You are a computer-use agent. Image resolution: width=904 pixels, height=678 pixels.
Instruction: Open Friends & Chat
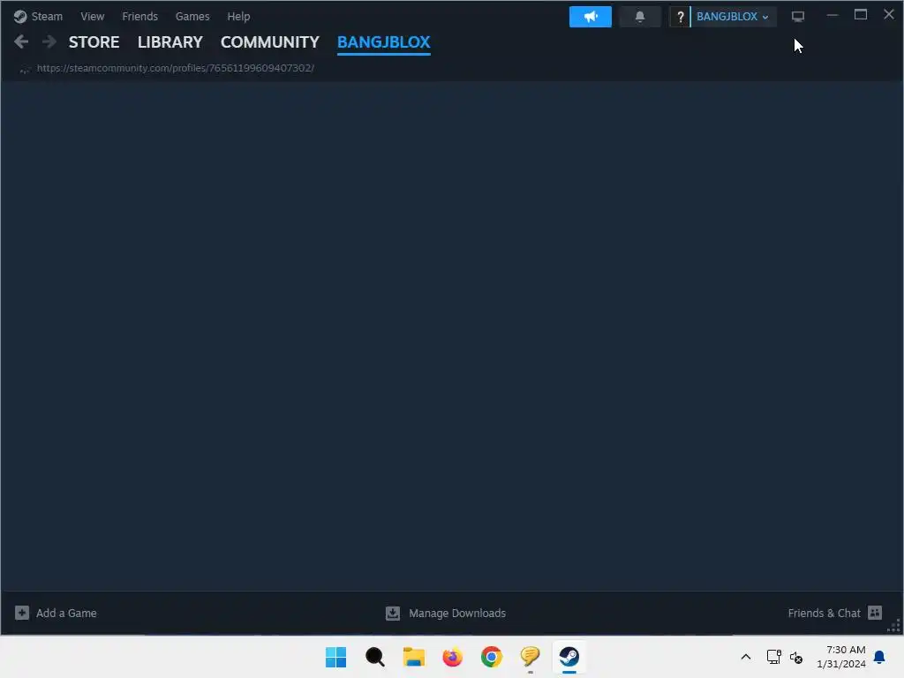[824, 614]
